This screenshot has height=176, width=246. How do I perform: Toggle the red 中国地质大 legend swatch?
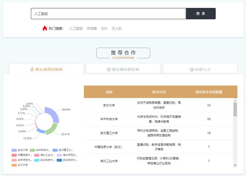[x=14, y=155]
